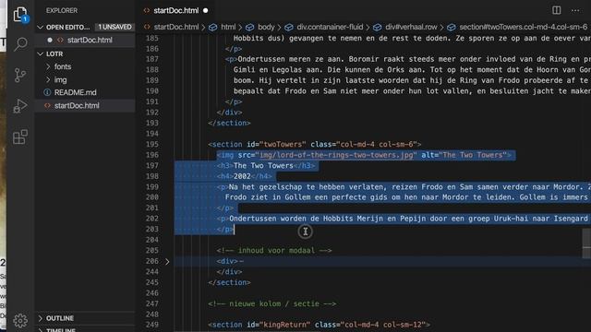Open the Manage settings gear
The image size is (591, 332).
click(20, 320)
